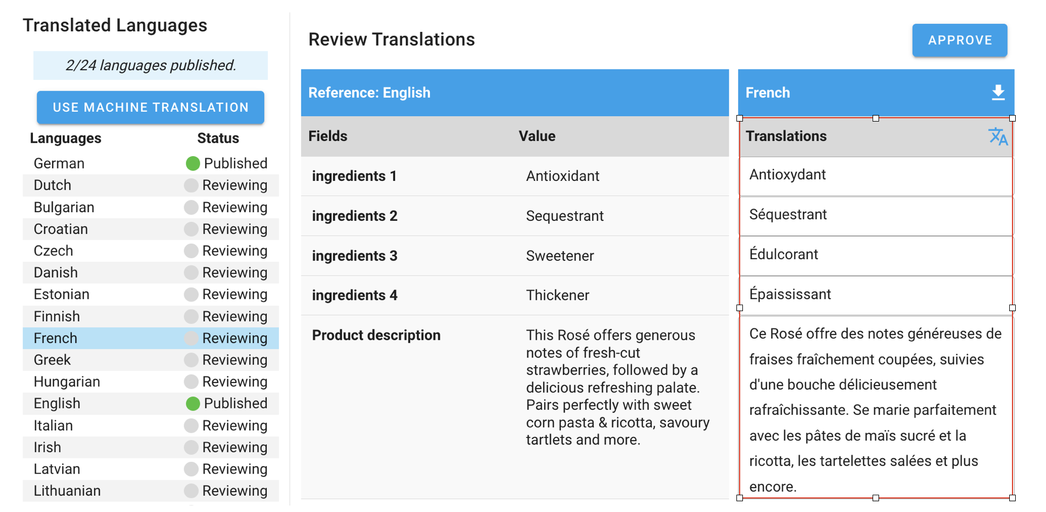
Task: Click the grey status dot for Italian
Action: [x=191, y=426]
